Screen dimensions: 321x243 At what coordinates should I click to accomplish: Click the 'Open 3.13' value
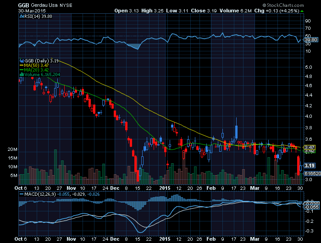click(x=127, y=11)
